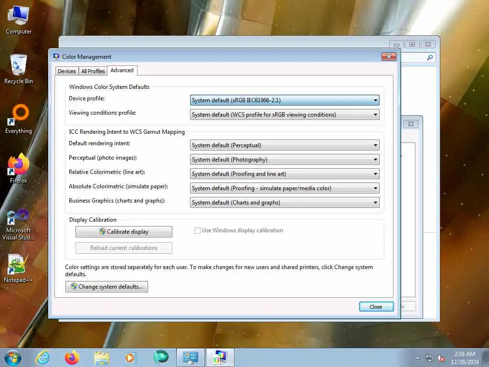The width and height of the screenshot is (489, 367).
Task: Click the Calibrate display button
Action: click(x=124, y=232)
